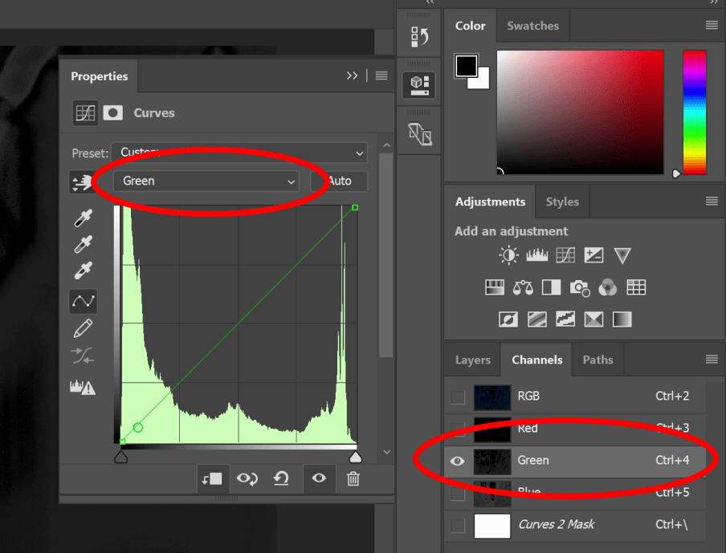Switch to the Swatches tab

[532, 26]
